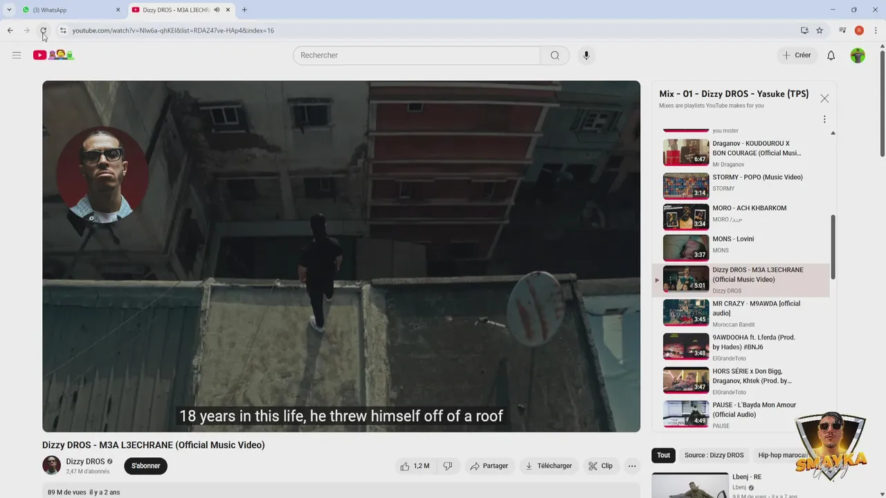The height and width of the screenshot is (498, 886).
Task: Close the Dizzy DROS YouTube tab
Action: pos(228,10)
